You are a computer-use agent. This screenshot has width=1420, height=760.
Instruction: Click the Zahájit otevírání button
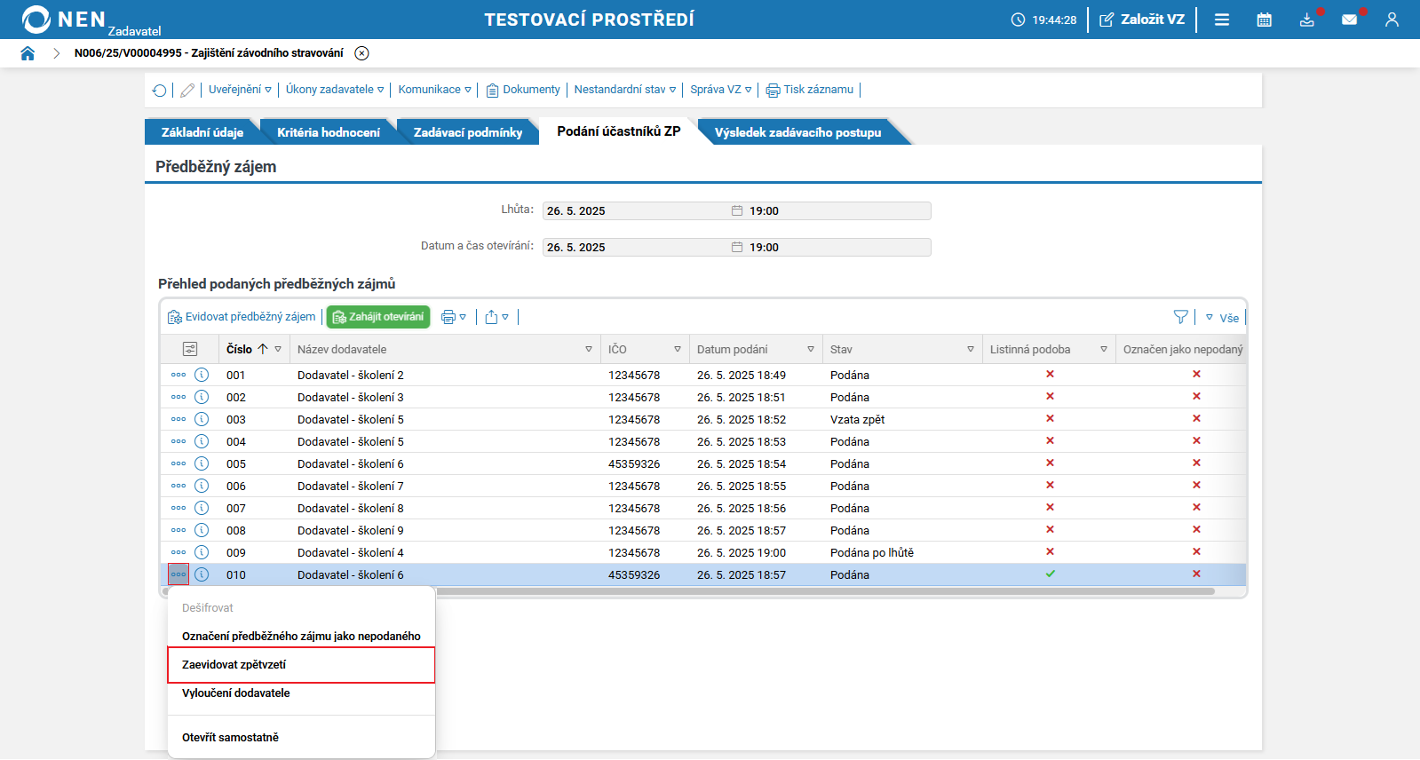pyautogui.click(x=378, y=317)
